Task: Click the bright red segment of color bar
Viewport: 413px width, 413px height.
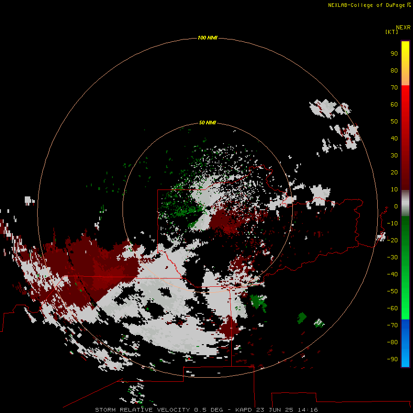Action: tap(405, 137)
